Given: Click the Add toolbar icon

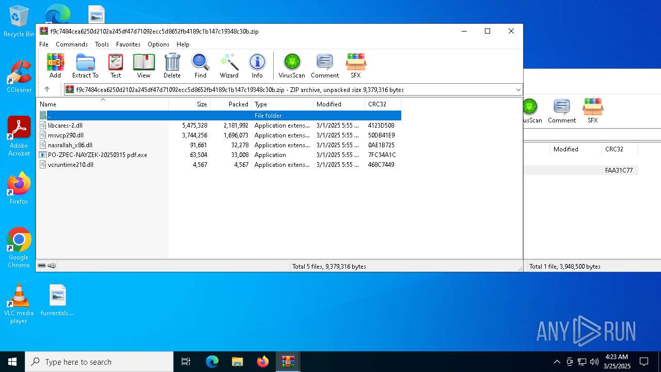Looking at the screenshot, I should pos(55,66).
